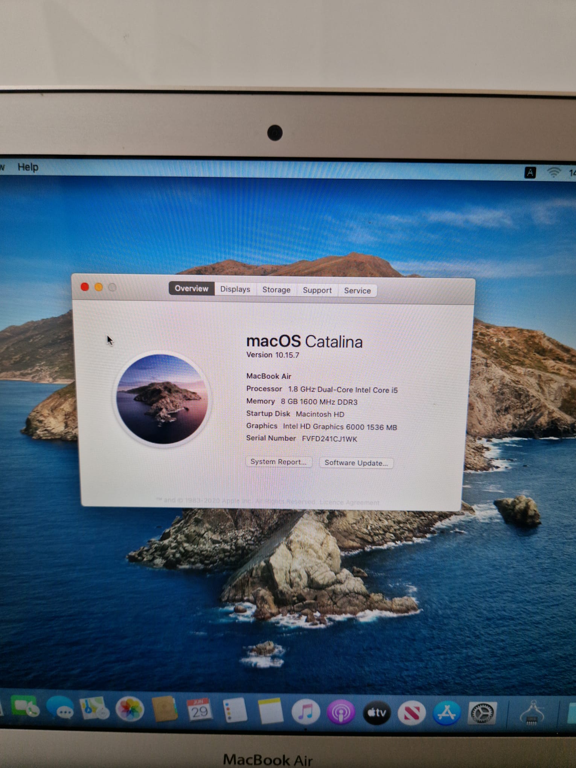Open Maps in the Dock

tap(94, 709)
